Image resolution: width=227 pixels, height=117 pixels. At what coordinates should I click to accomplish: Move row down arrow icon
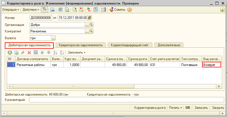coord(49,52)
